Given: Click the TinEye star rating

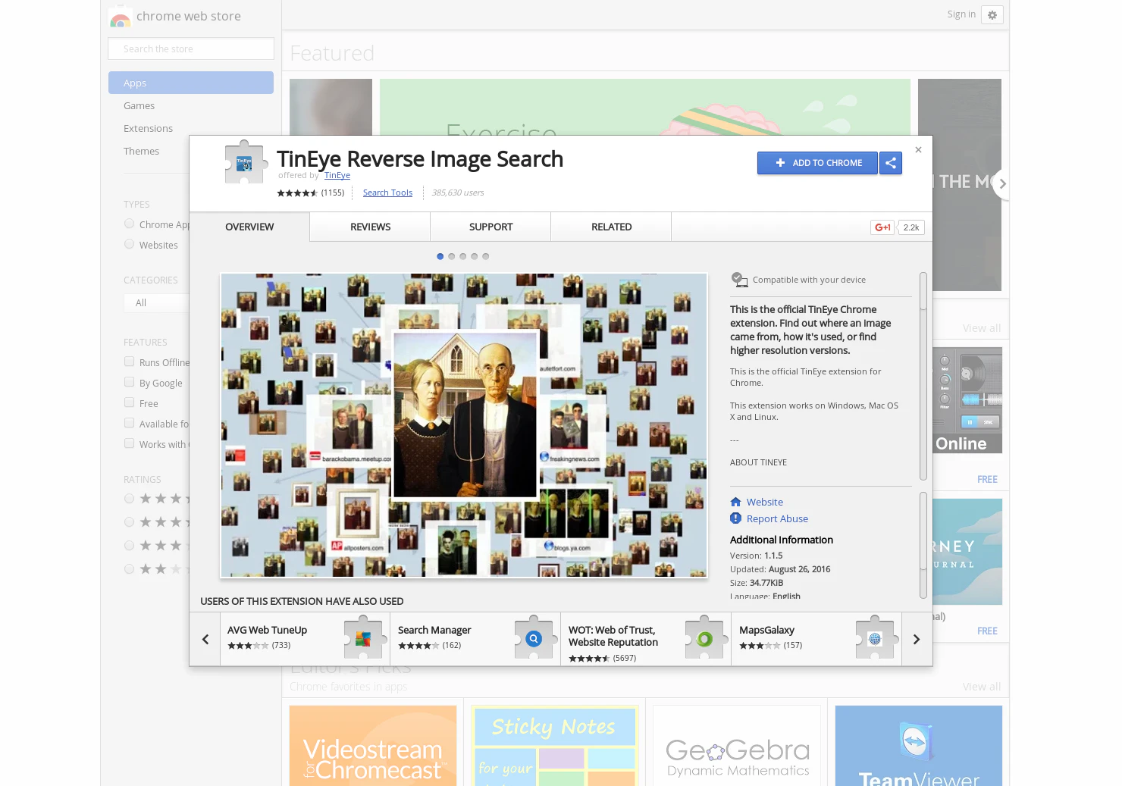Looking at the screenshot, I should [297, 193].
